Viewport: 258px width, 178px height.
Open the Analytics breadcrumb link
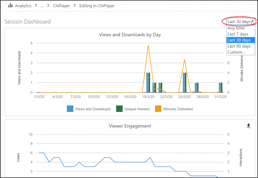pos(23,6)
